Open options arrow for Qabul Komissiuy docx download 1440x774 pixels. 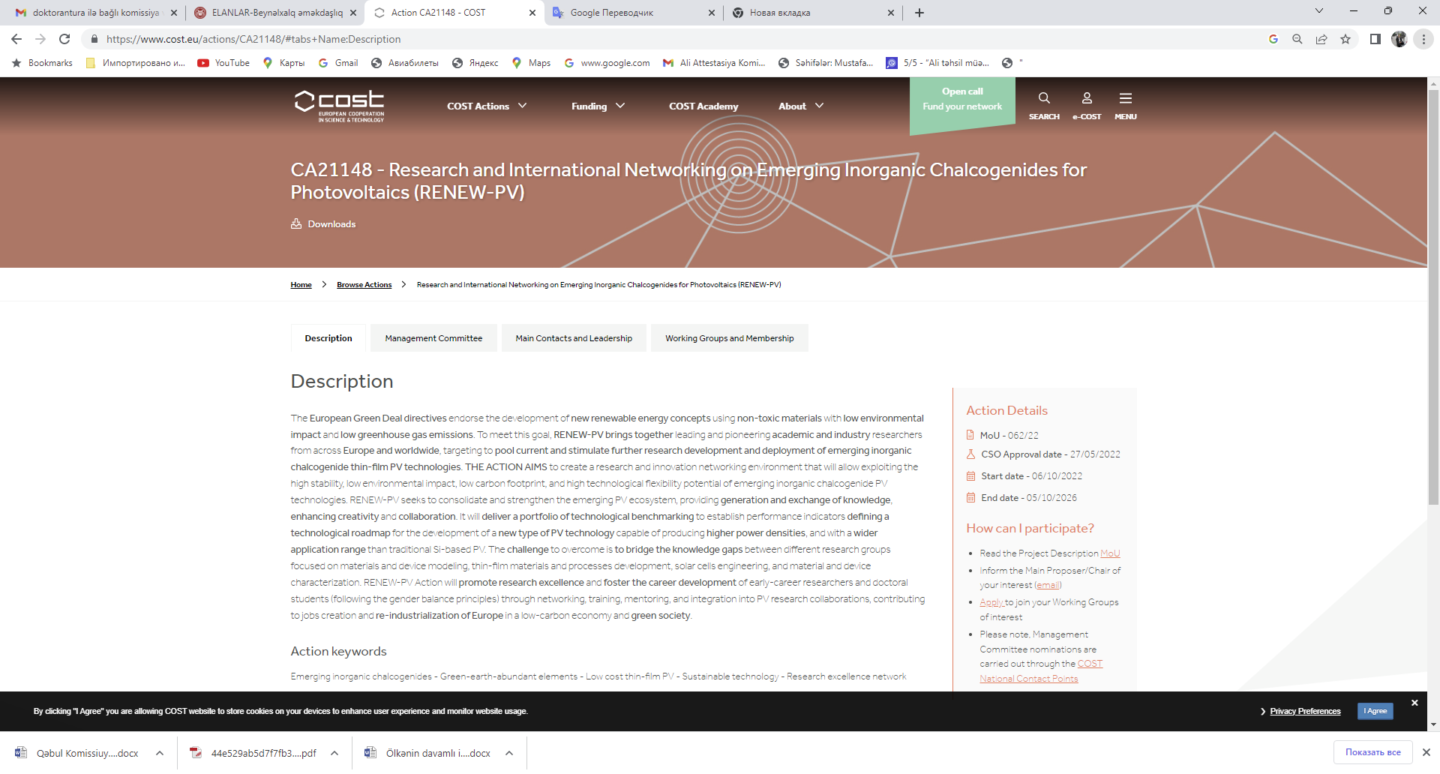160,753
